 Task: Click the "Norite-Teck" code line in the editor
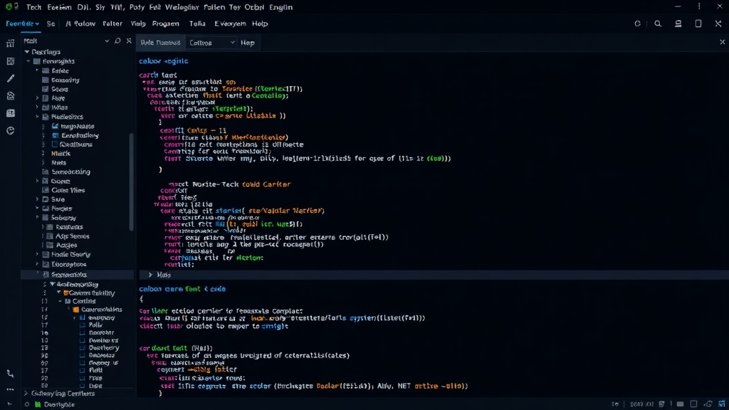pos(230,184)
